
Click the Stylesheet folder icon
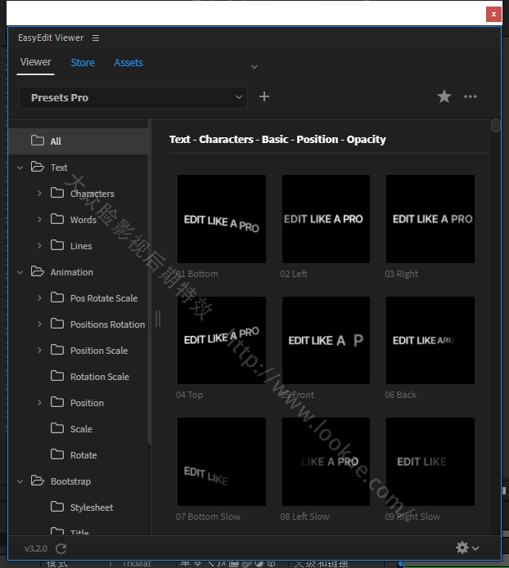(57, 507)
